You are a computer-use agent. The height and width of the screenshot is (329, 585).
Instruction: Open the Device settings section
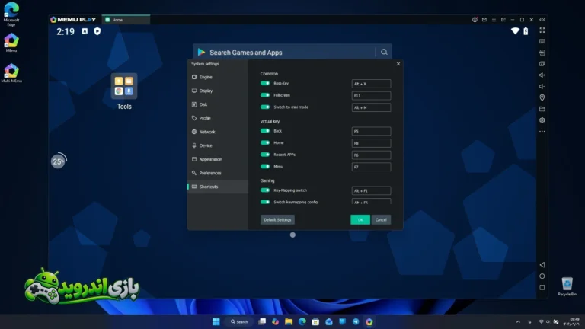pyautogui.click(x=218, y=145)
